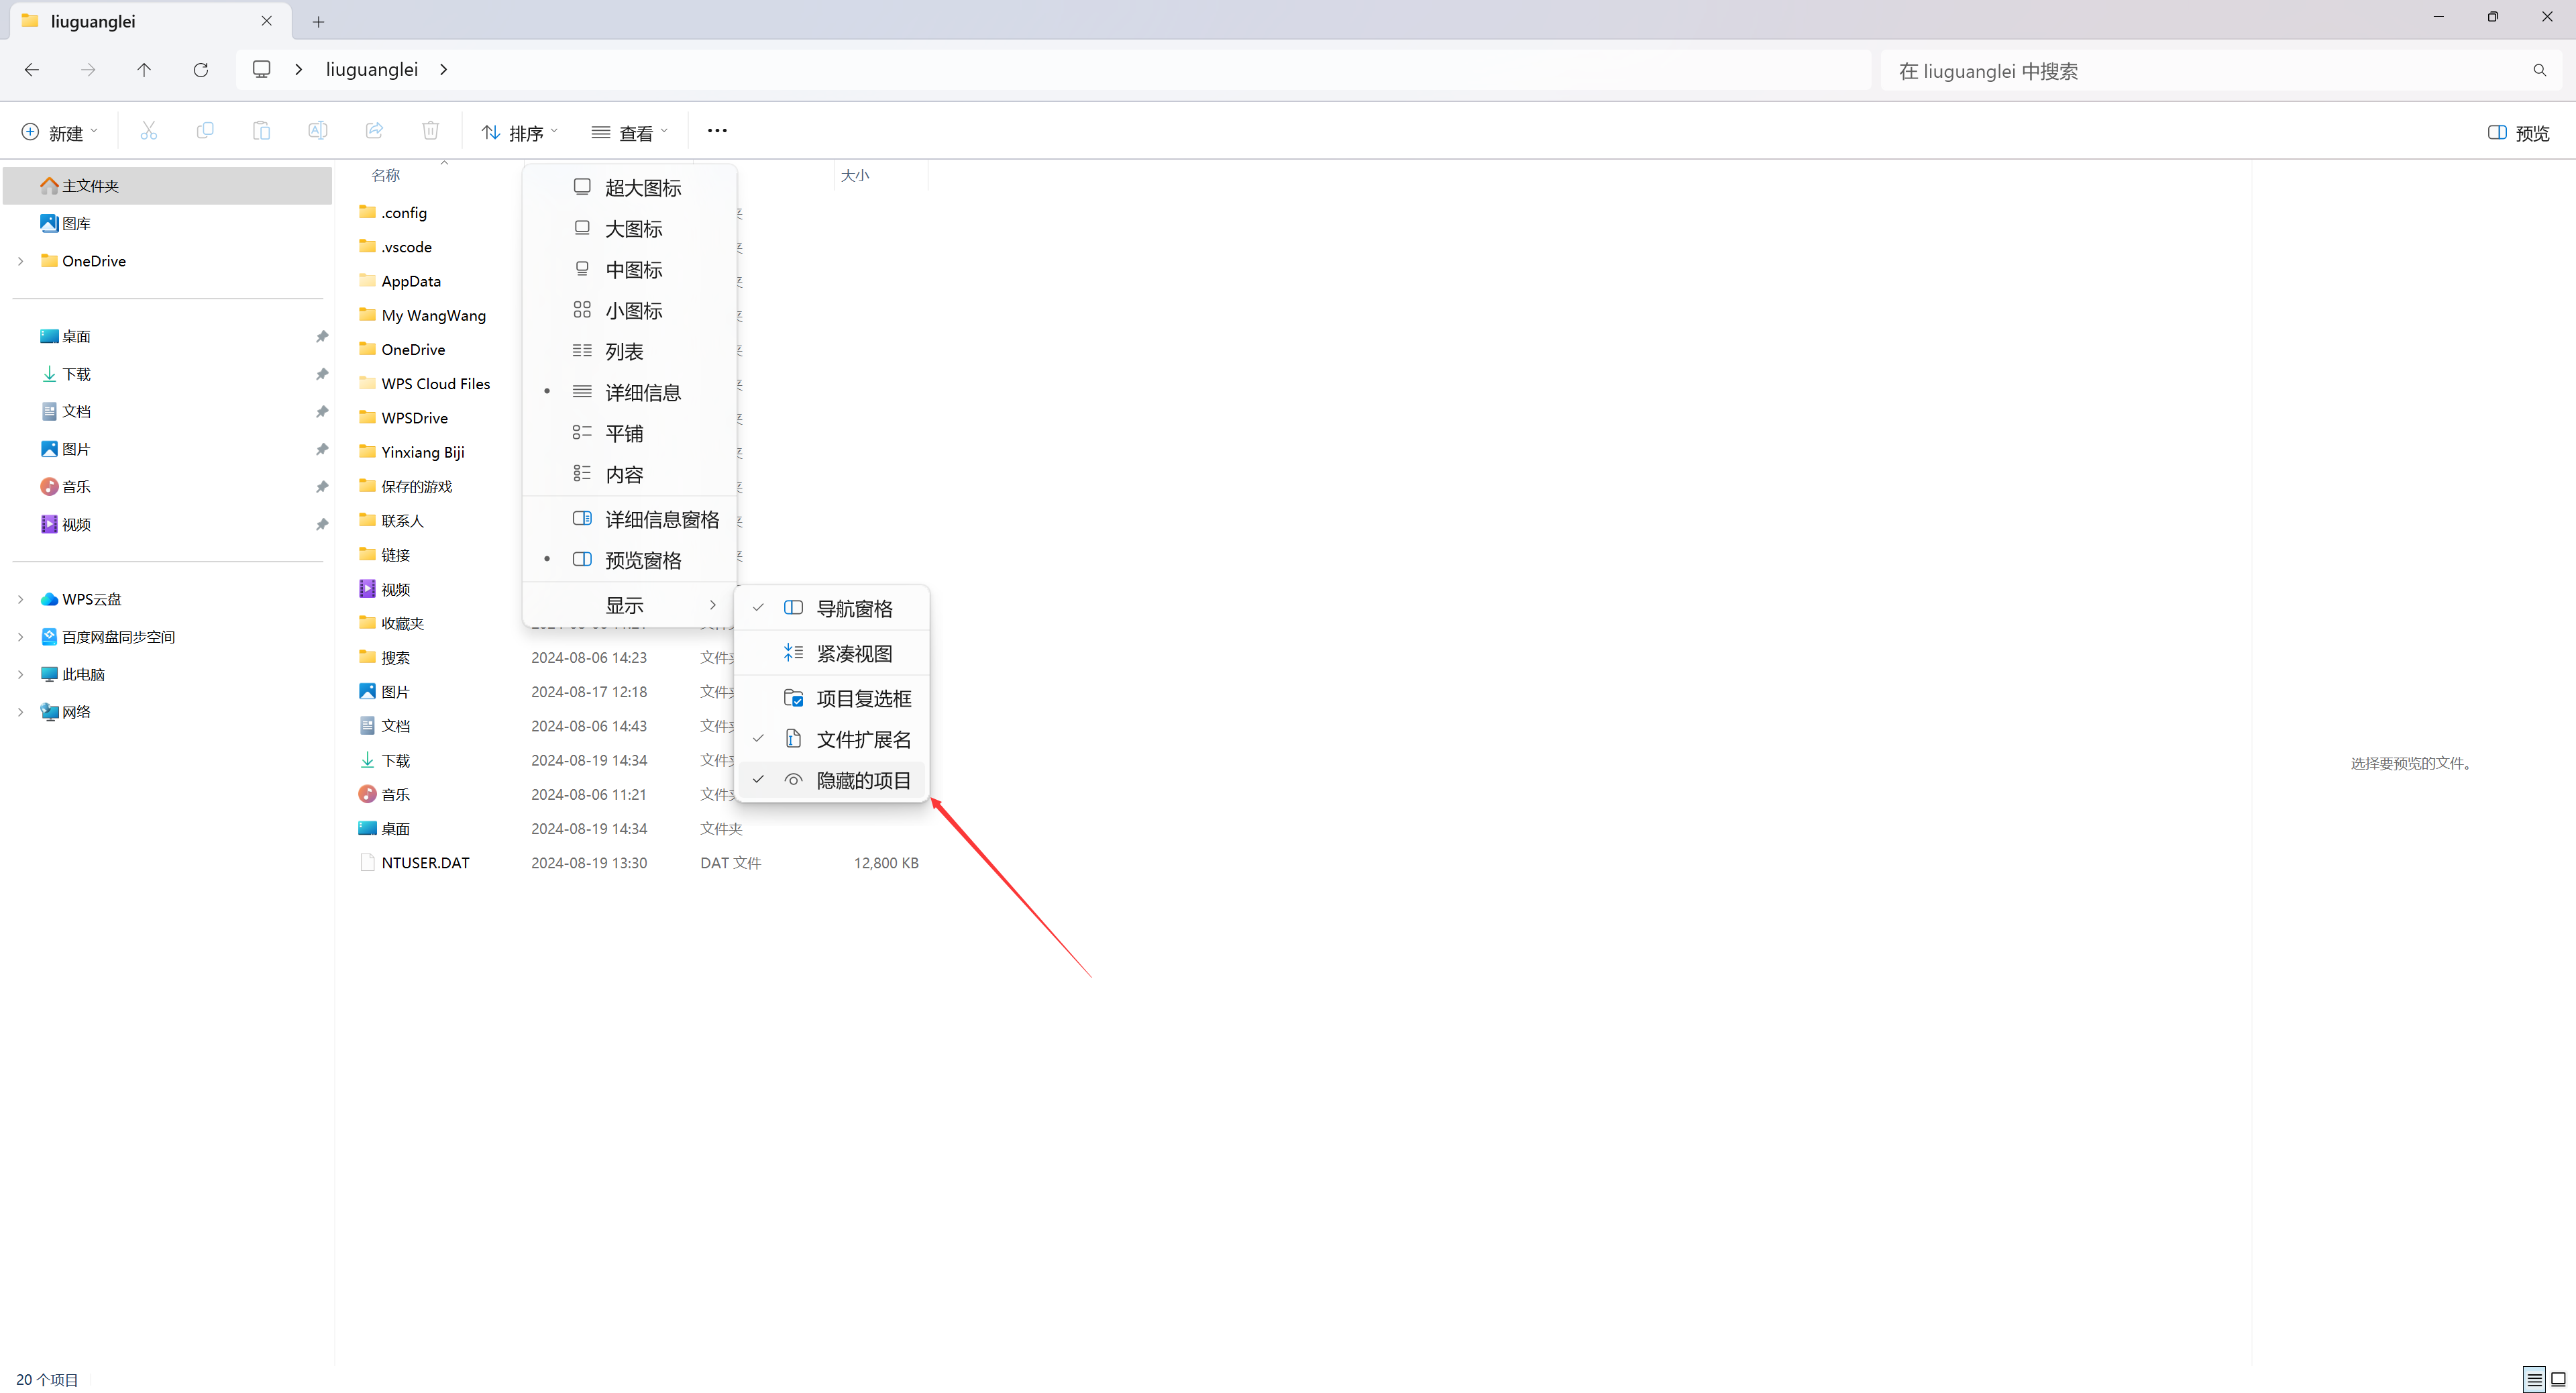The image size is (2576, 1393).
Task: Open the three-dot more options menu
Action: click(717, 131)
